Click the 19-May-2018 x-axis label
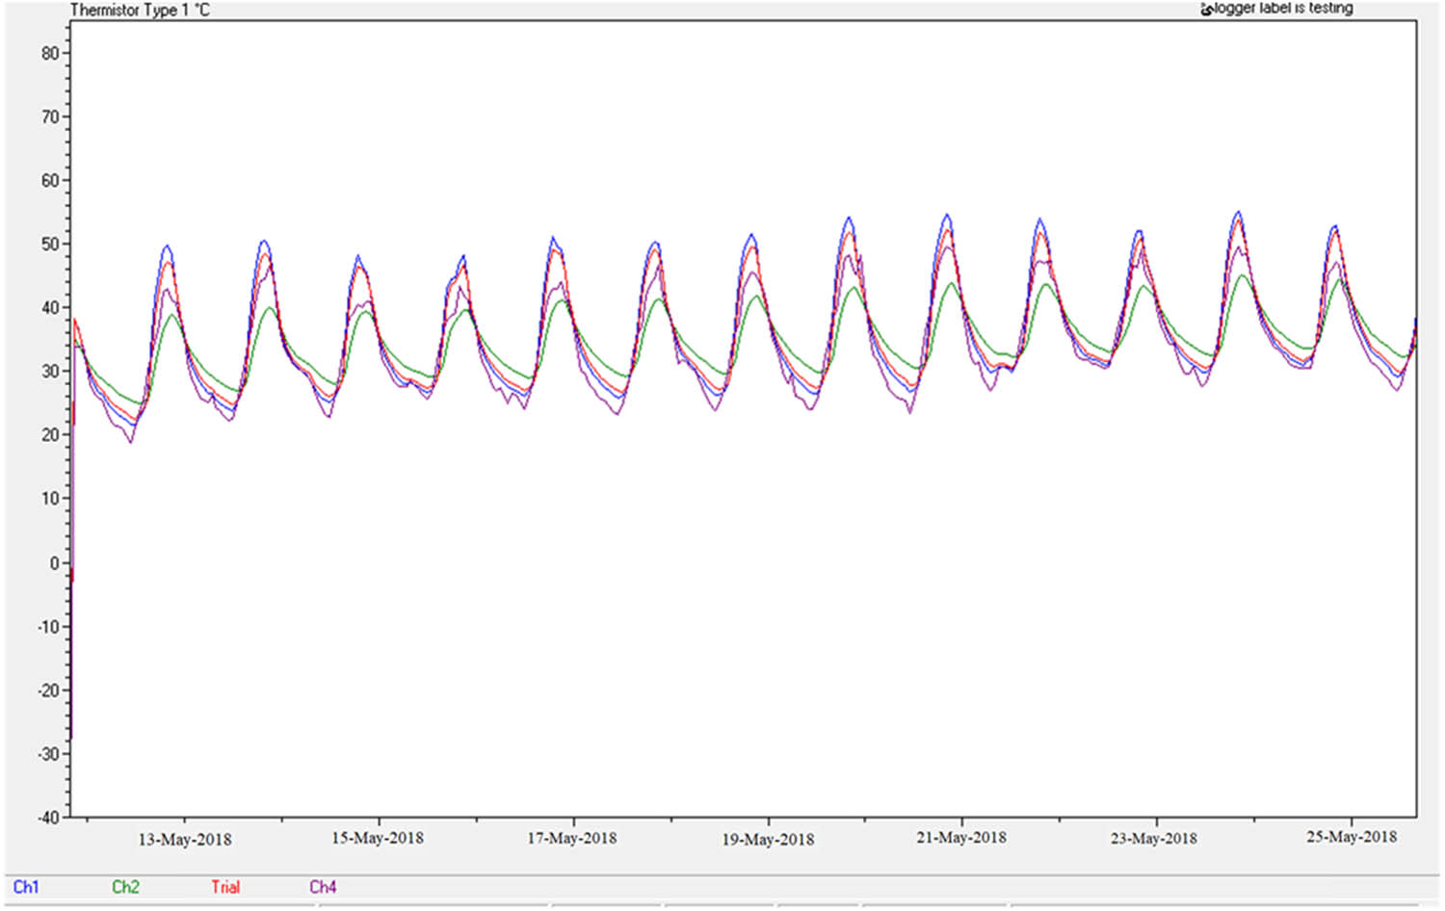 pos(768,840)
